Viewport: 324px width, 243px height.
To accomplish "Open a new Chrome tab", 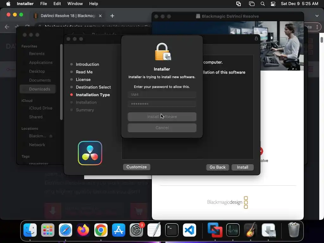I will click(x=112, y=16).
